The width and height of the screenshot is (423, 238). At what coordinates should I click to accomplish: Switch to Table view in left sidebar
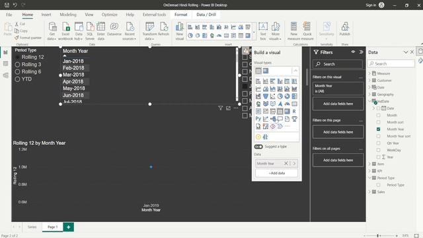(5, 63)
